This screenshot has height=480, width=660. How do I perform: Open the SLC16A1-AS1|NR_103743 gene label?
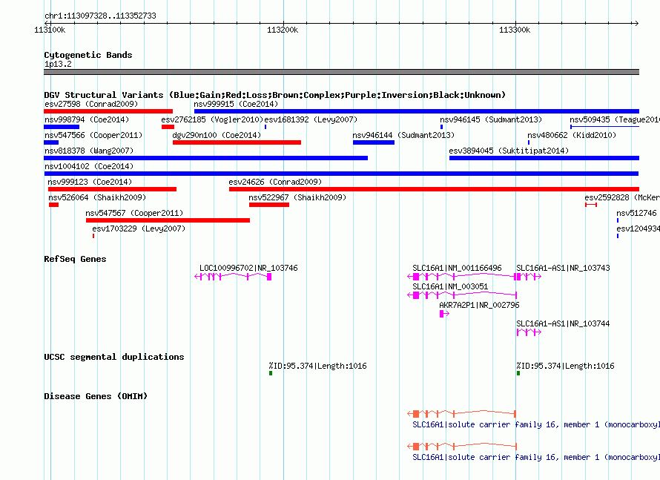coord(563,268)
